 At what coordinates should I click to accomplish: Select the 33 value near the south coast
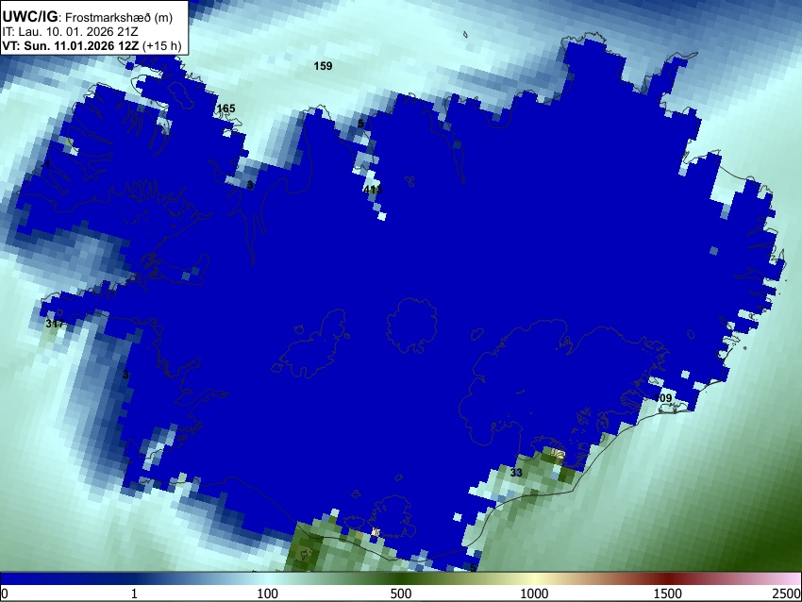click(517, 473)
